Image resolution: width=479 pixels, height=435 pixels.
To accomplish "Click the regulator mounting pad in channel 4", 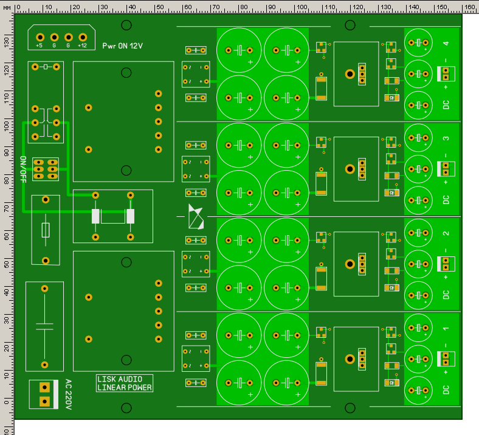I will (350, 74).
